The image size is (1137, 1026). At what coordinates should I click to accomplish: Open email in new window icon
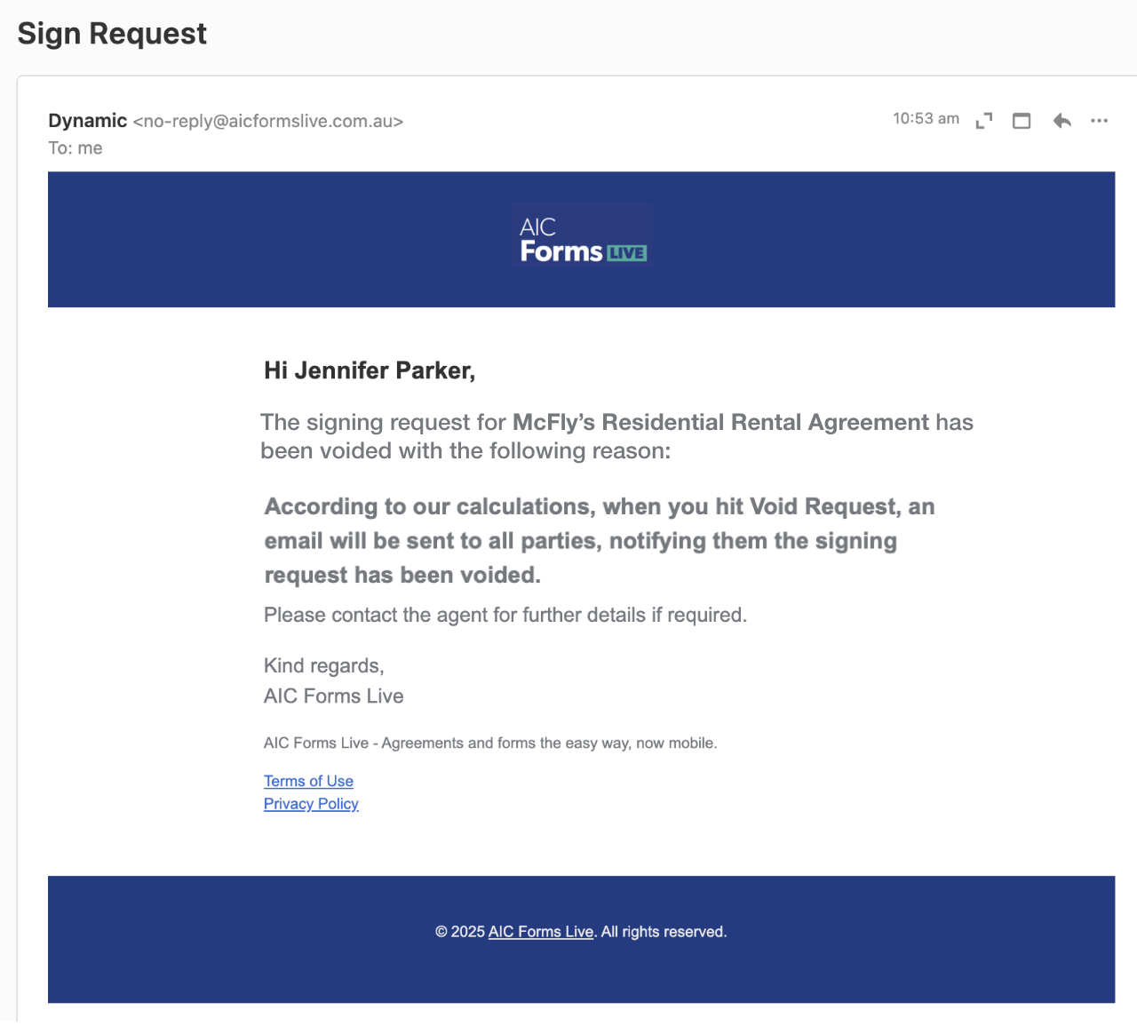[1022, 121]
